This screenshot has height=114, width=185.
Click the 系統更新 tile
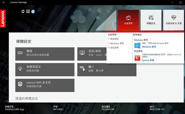click(128, 20)
